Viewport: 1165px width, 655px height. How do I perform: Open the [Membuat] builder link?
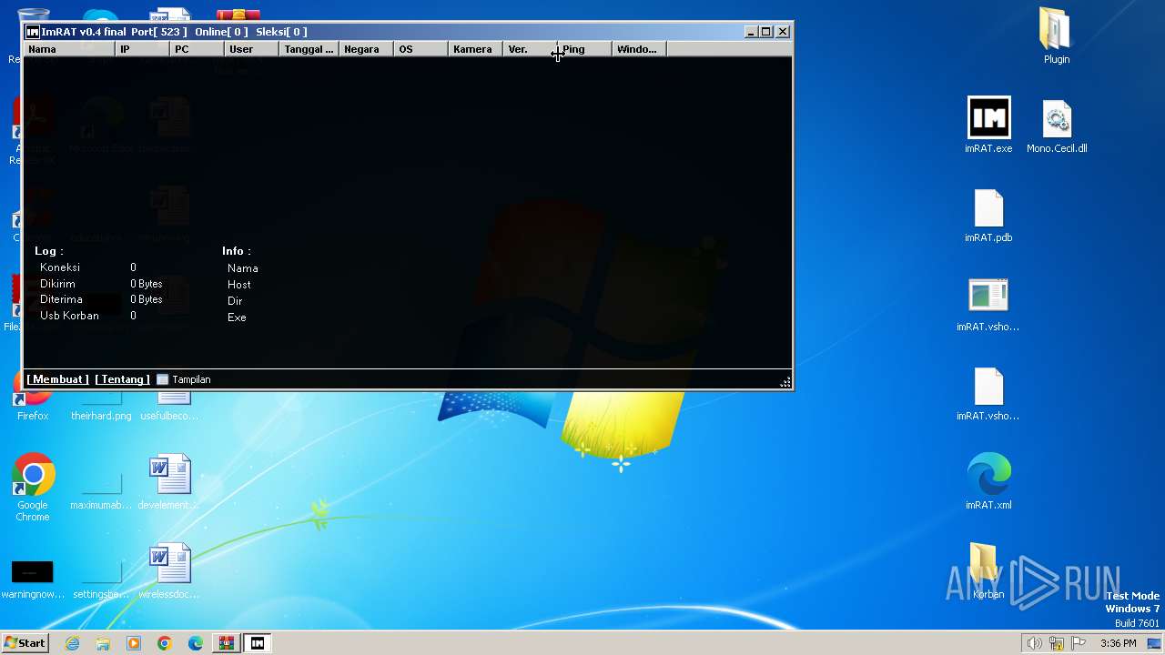coord(58,379)
